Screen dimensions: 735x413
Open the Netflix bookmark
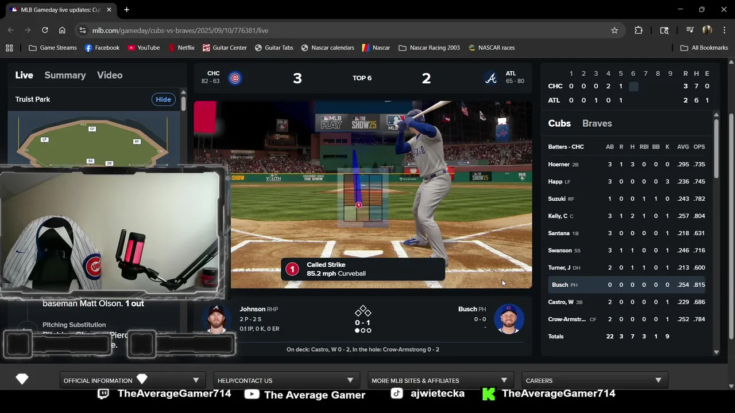coord(181,48)
